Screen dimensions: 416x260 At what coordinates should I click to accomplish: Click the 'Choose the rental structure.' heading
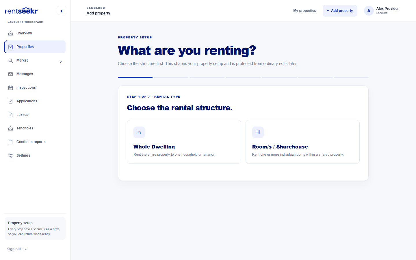[x=180, y=108]
